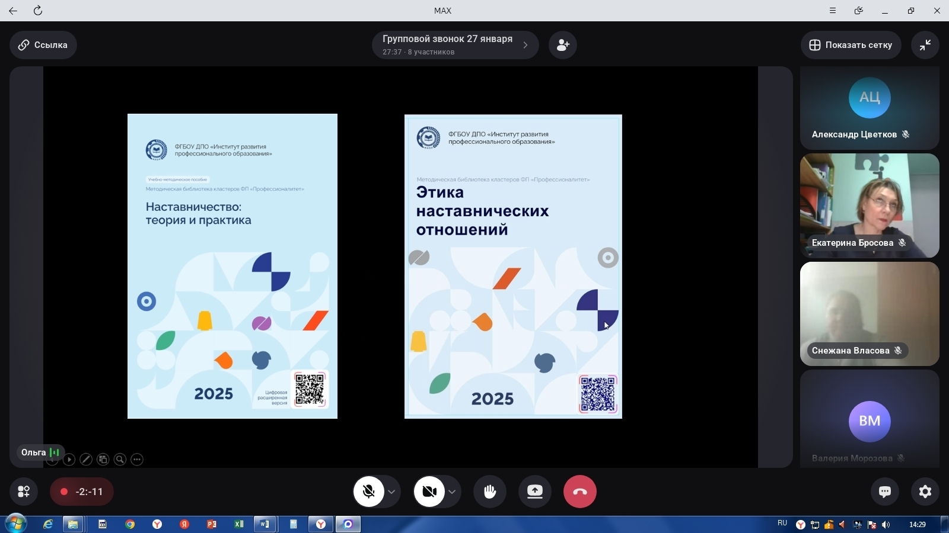This screenshot has height=533, width=949.
Task: Open the slide show more options menu
Action: click(x=137, y=460)
